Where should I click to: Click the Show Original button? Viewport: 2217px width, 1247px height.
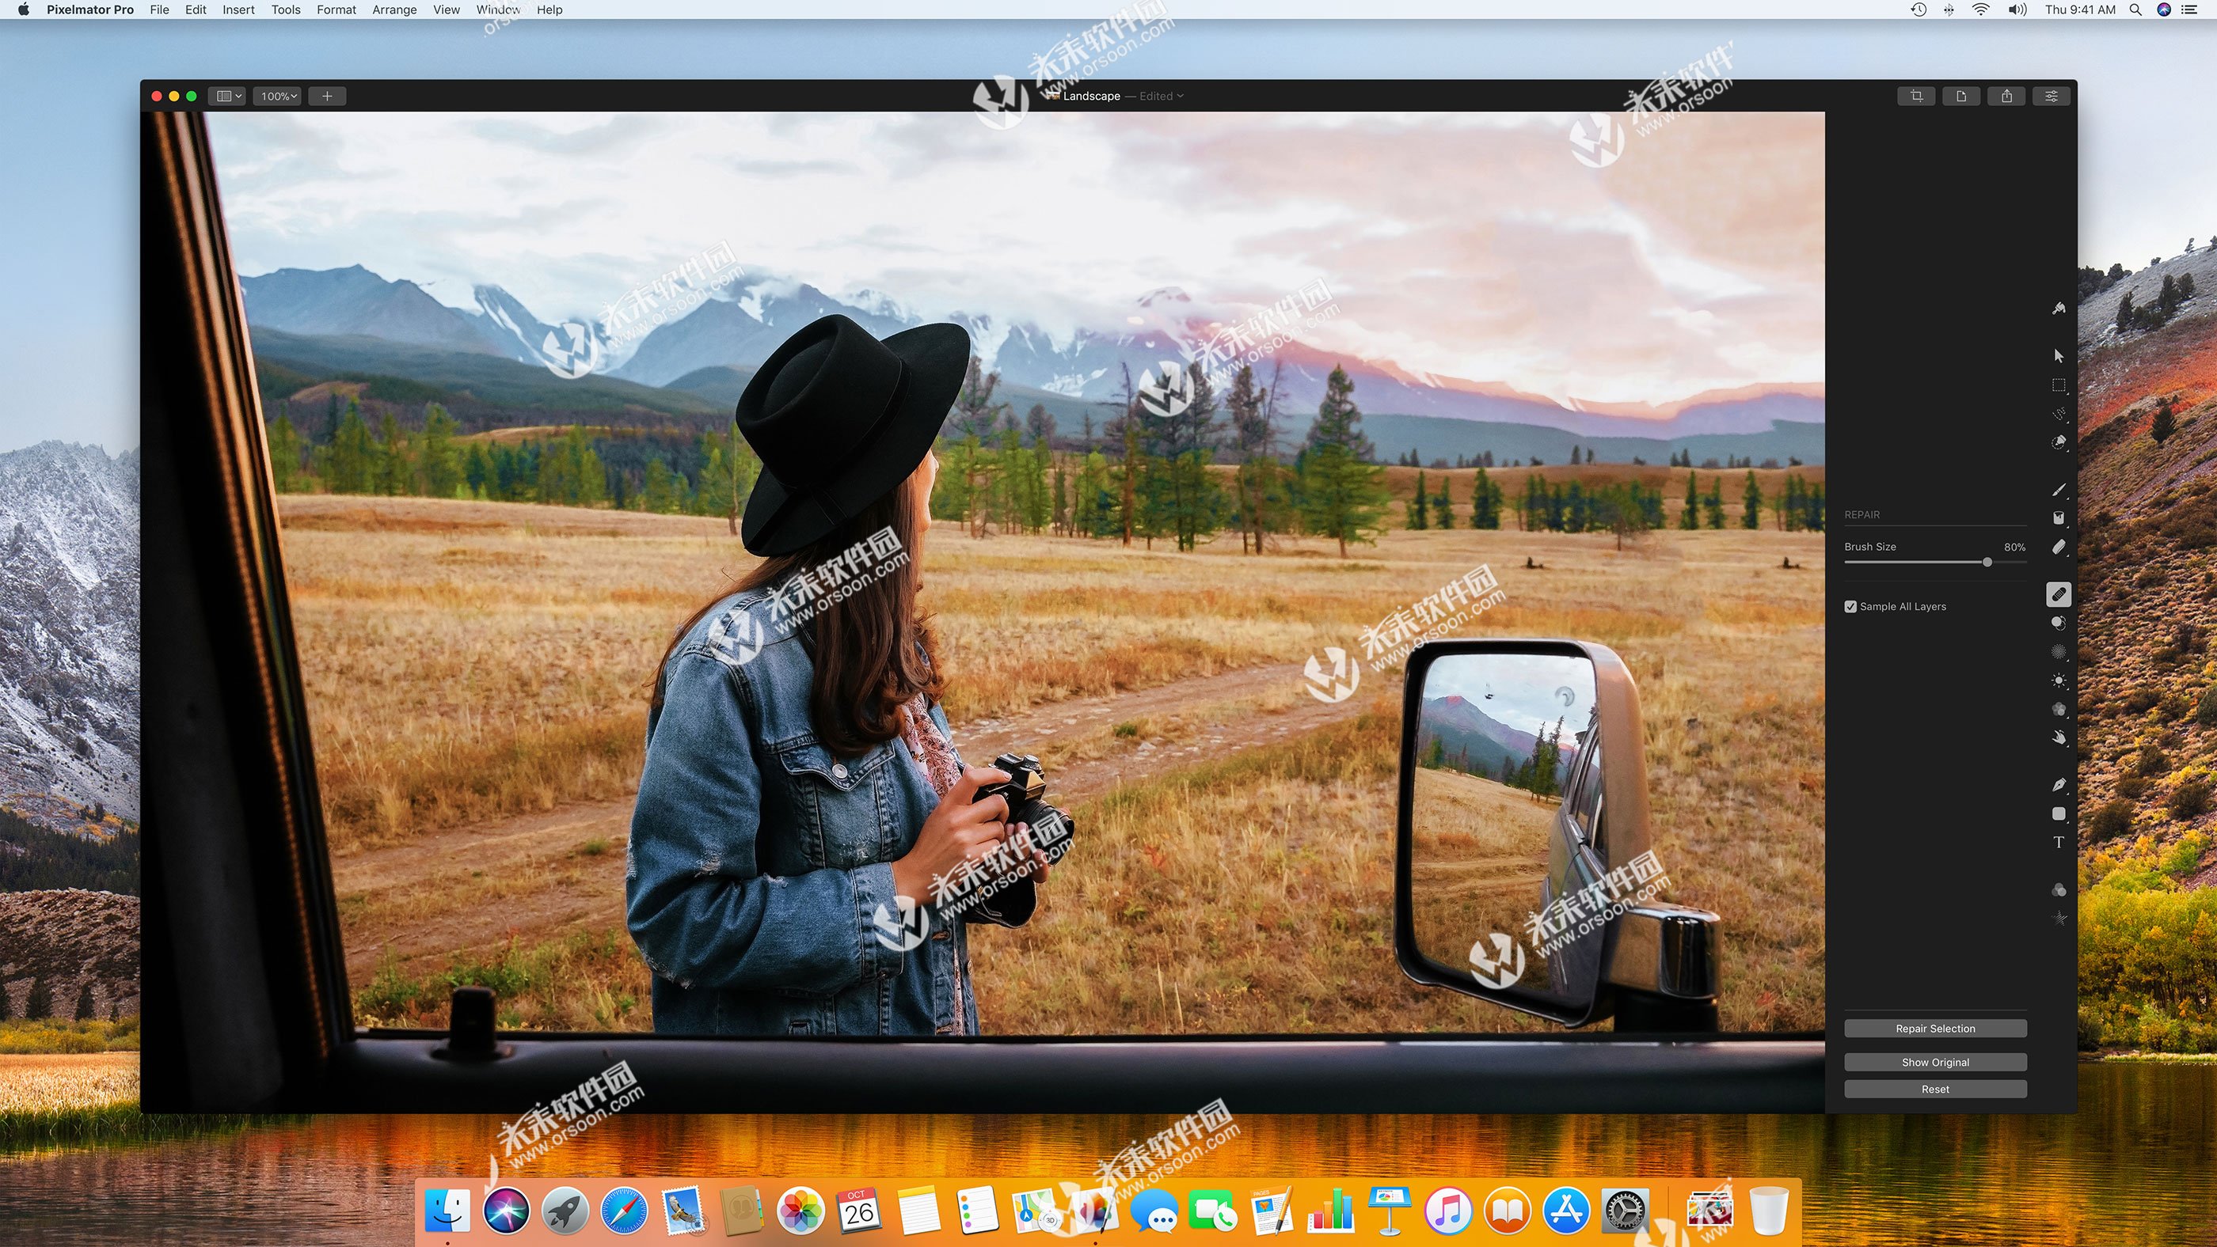(1935, 1060)
